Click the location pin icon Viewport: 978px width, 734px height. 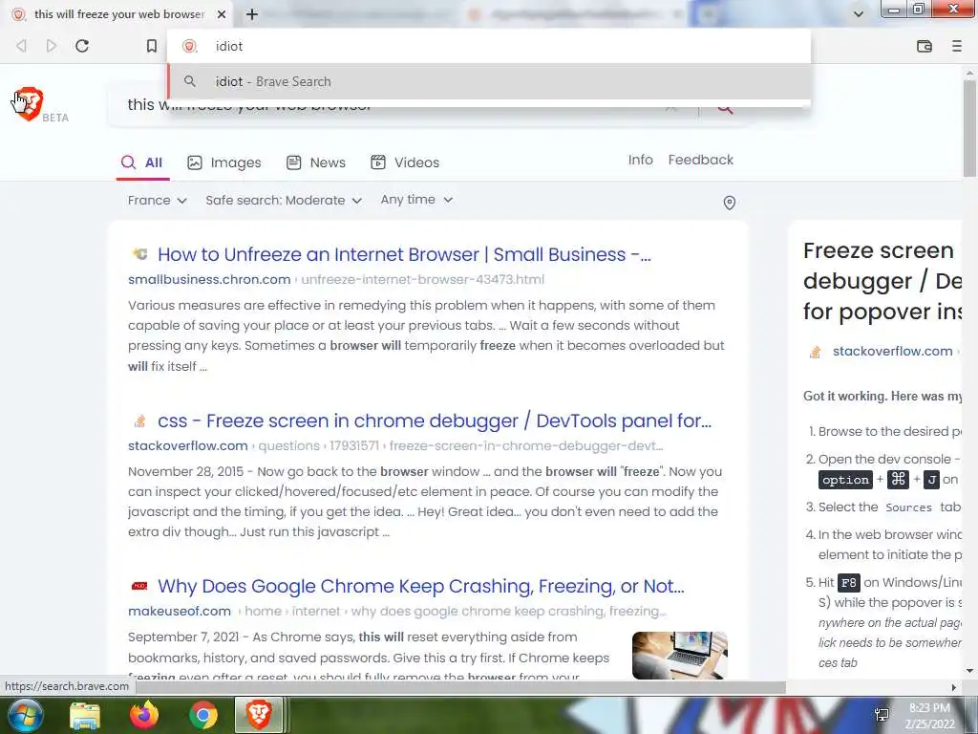click(729, 203)
